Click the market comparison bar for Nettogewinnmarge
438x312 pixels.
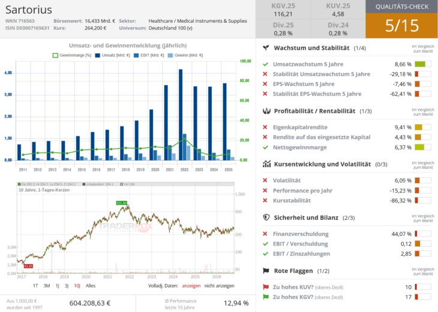click(422, 147)
